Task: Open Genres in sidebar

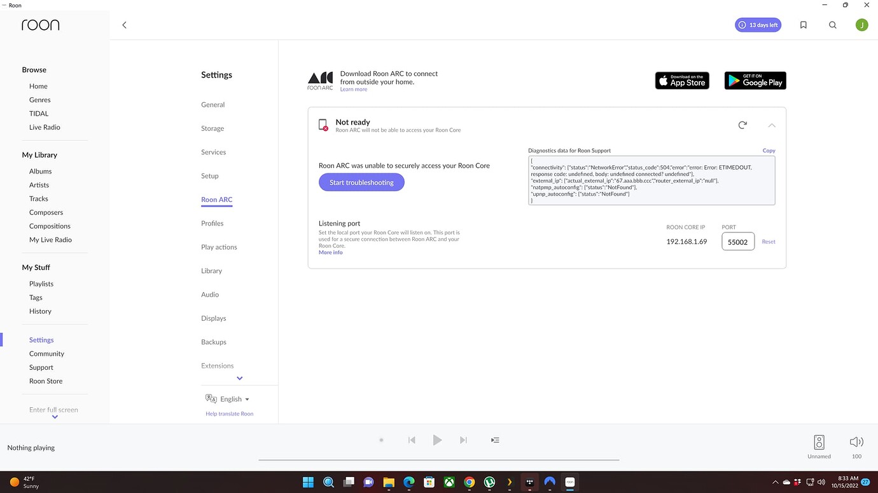Action: pos(39,100)
